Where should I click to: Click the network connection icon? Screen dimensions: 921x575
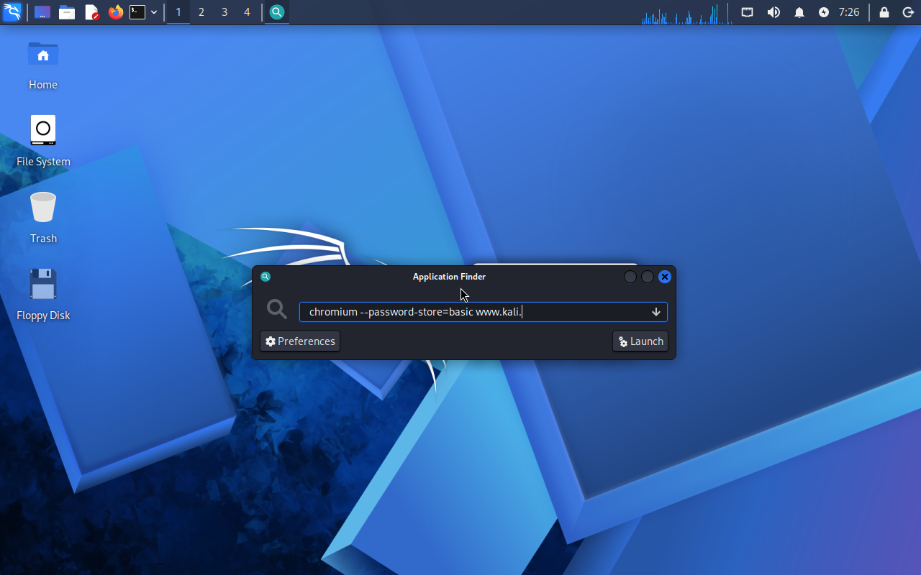pos(748,12)
